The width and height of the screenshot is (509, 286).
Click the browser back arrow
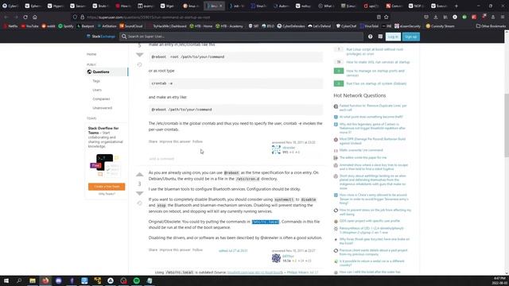[6, 17]
